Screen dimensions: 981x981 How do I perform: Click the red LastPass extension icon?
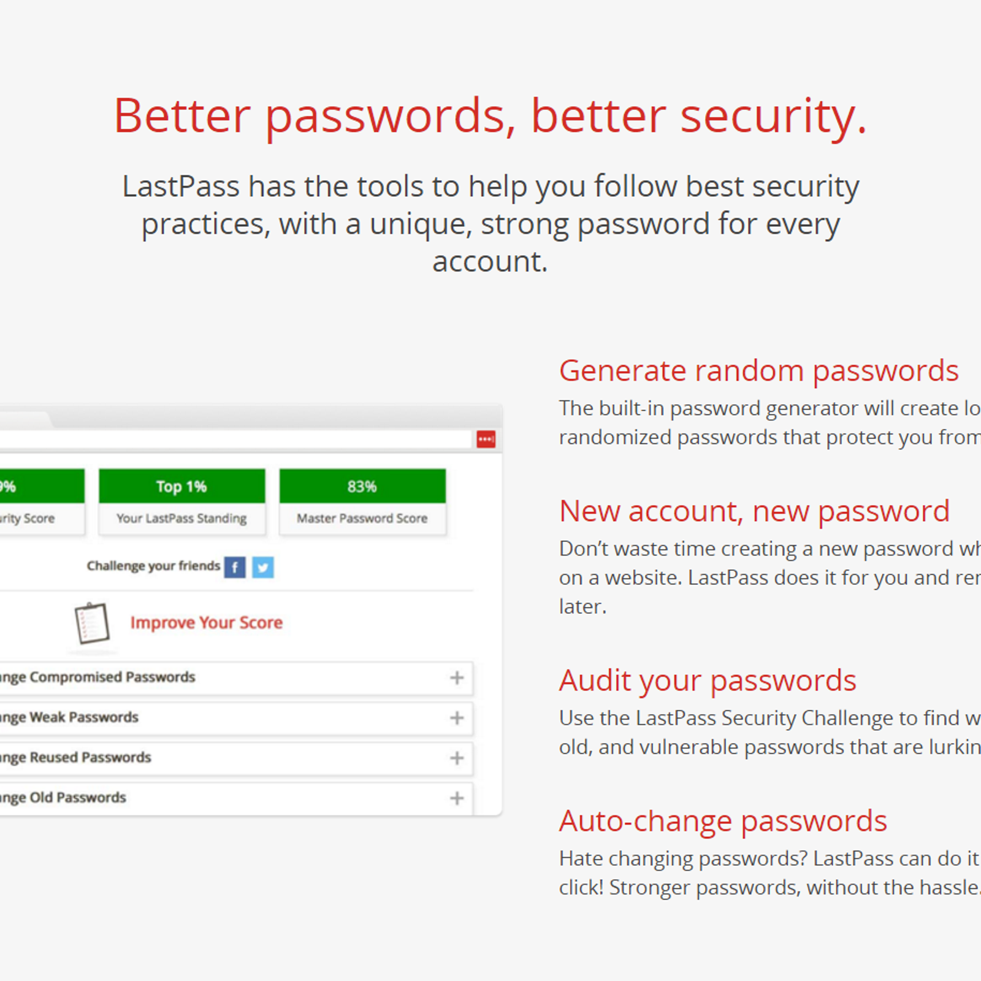pos(486,439)
